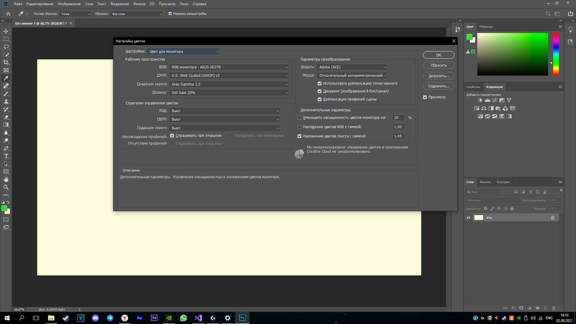Select the Hand tool
576x324 pixels.
(6, 179)
